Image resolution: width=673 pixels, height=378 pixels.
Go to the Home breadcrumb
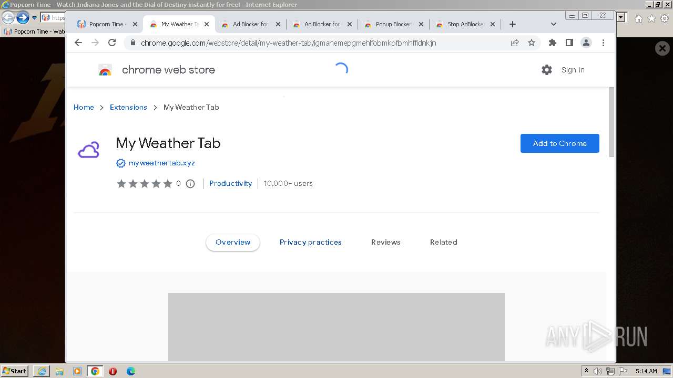84,107
